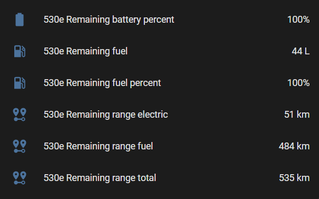The image size is (319, 199).
Task: Select the word electric in the range row
Action: 153,115
